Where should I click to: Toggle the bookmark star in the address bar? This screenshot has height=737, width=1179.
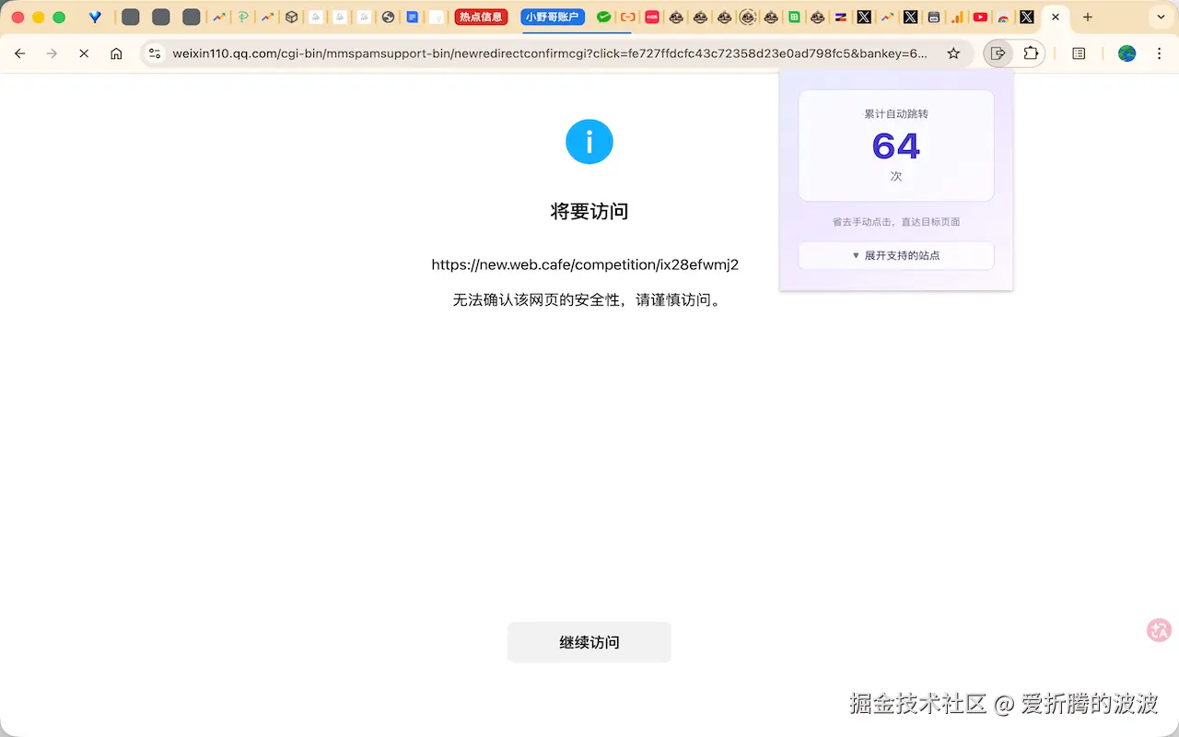coord(955,53)
